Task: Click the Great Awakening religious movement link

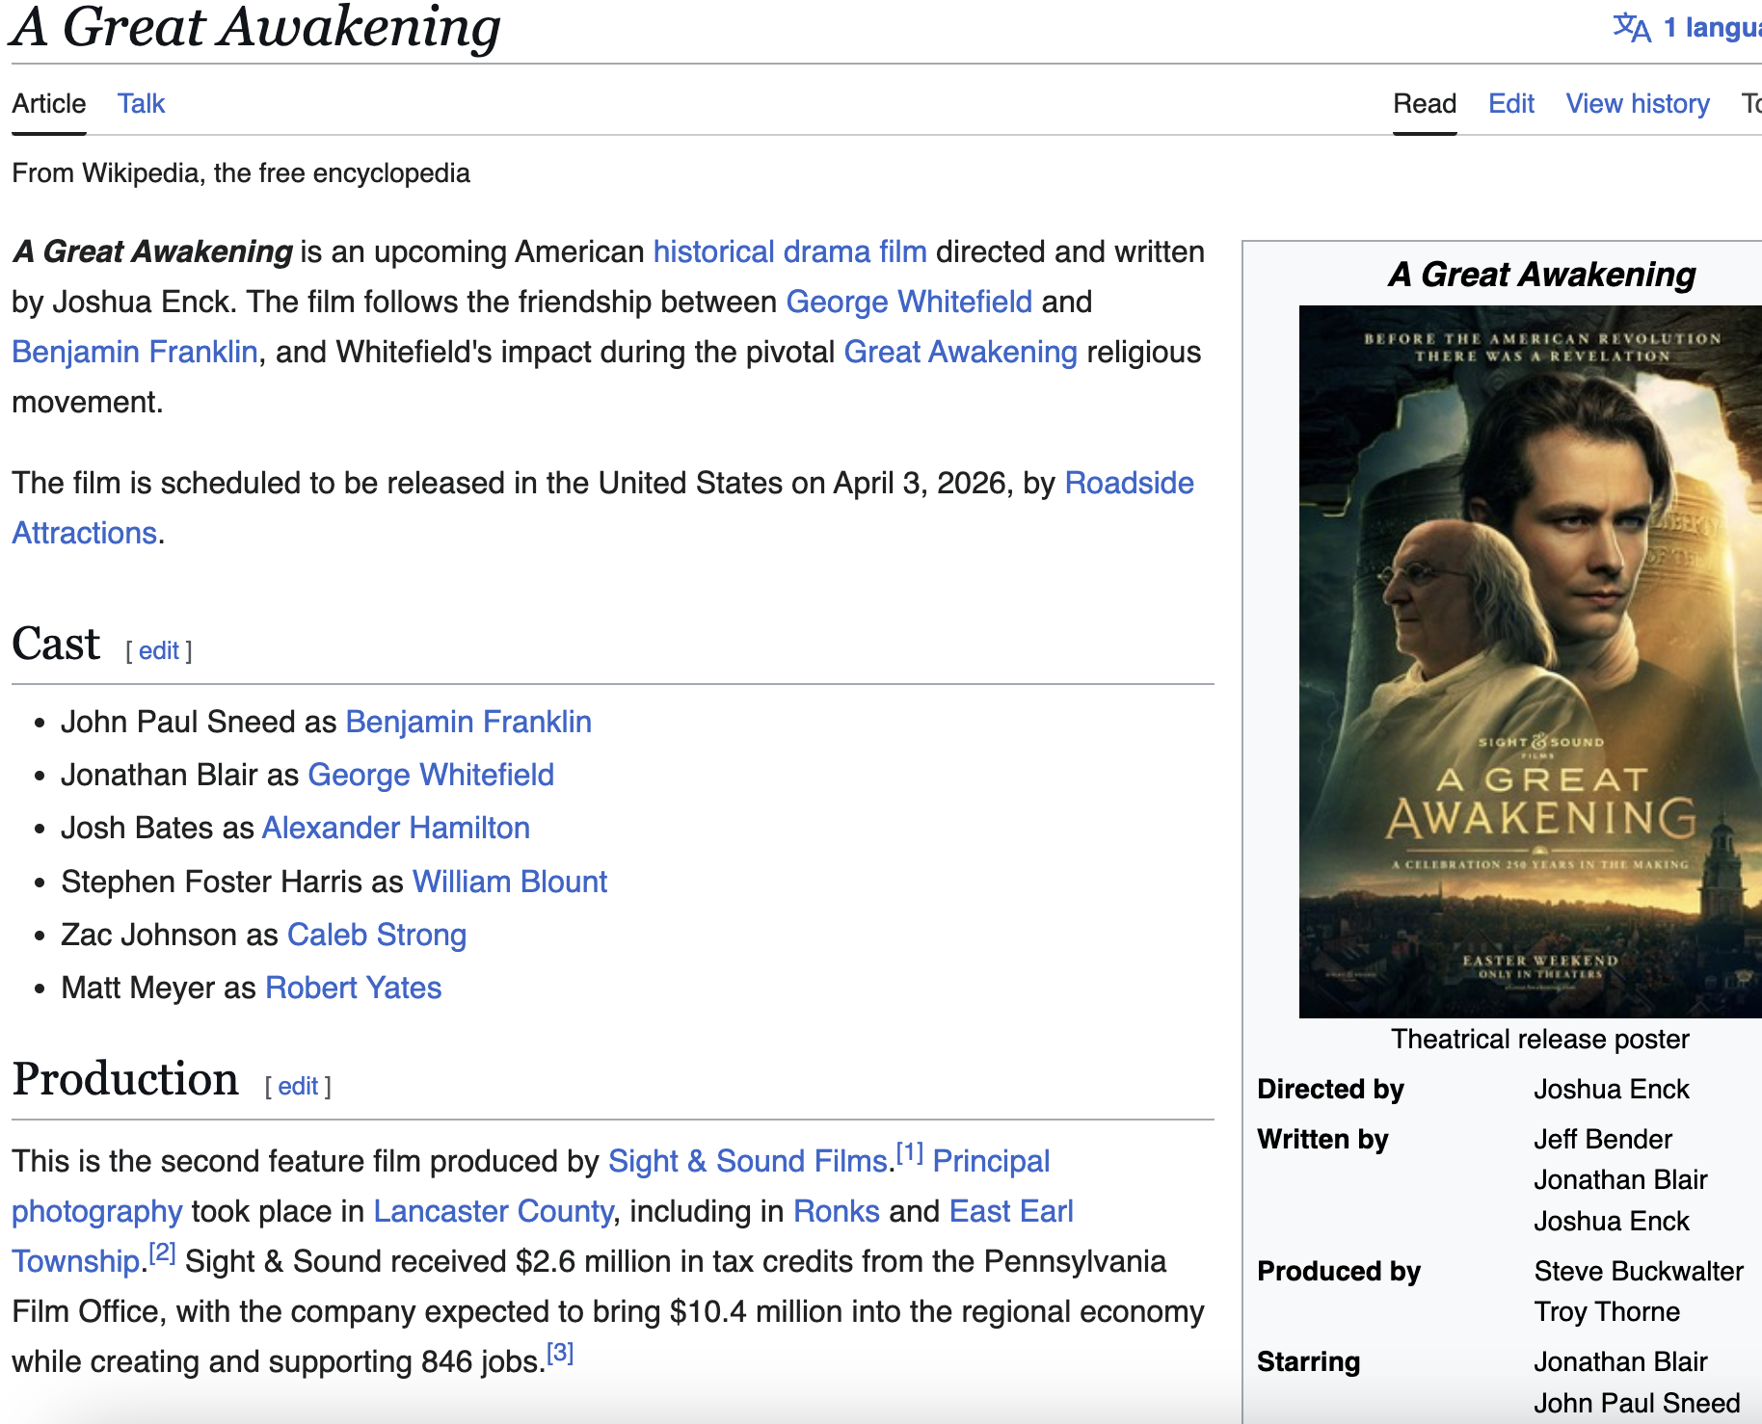Action: pyautogui.click(x=960, y=352)
